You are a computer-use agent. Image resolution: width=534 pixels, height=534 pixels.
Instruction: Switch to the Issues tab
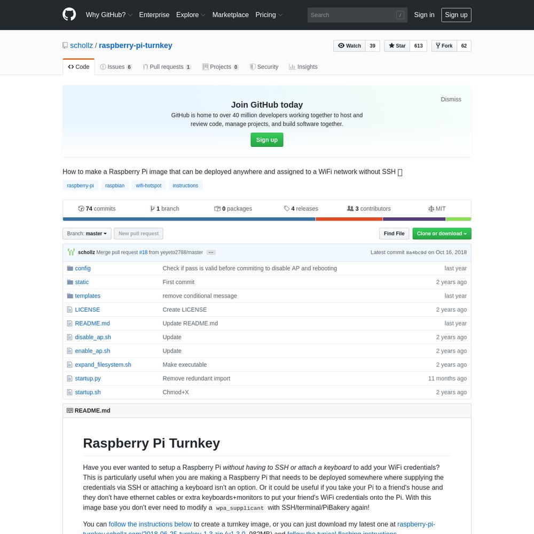pos(116,67)
